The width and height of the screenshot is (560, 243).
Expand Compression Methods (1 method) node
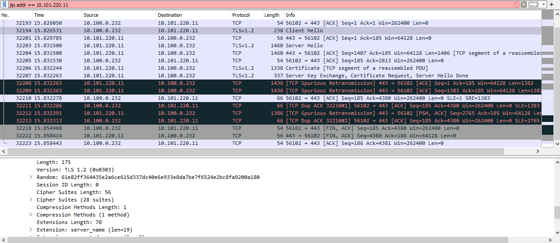coord(31,215)
